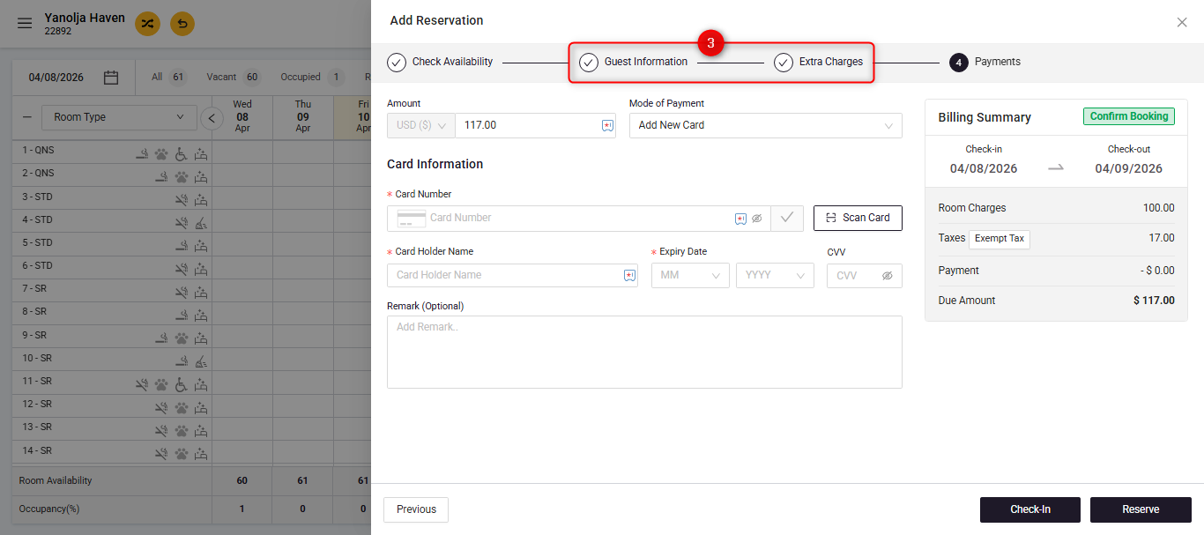
Task: Click the Due Amount $ 117.00 value
Action: [1154, 301]
